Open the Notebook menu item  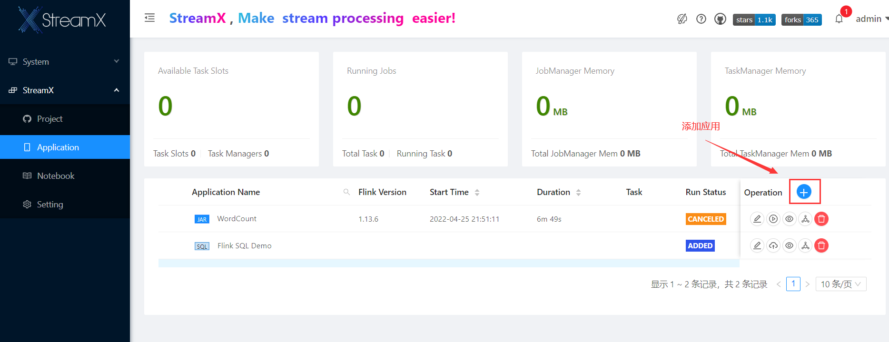65,176
